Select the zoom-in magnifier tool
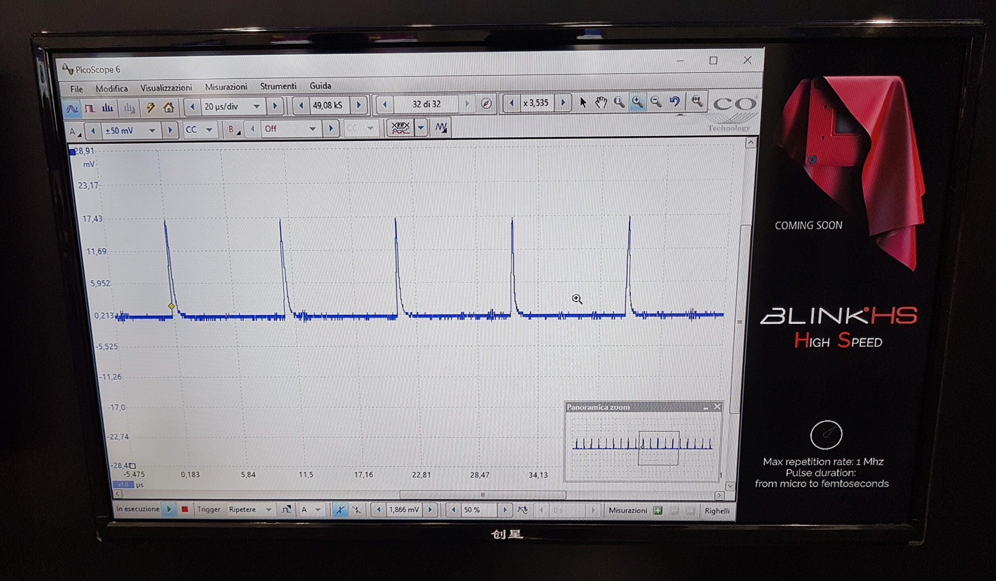Screen dimensions: 996x581 (x=637, y=102)
